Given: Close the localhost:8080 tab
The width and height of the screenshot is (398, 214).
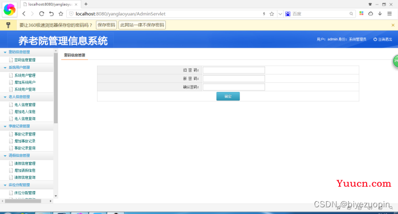Looking at the screenshot, I should [x=76, y=4].
